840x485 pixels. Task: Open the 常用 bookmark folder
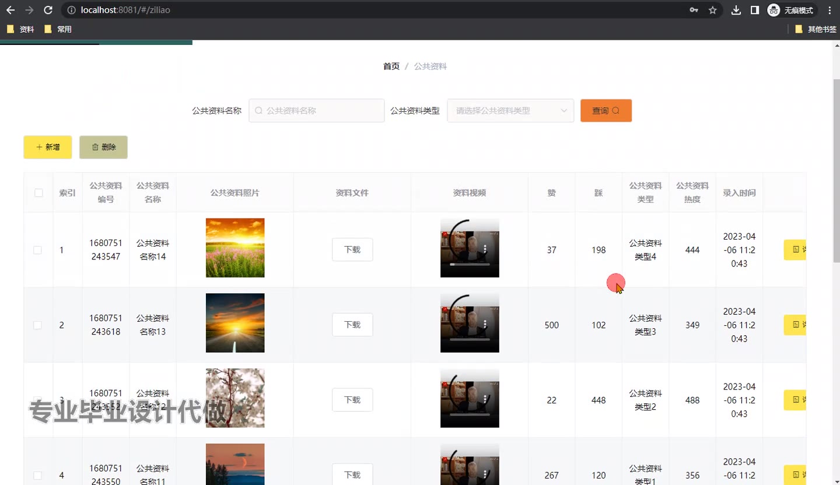point(58,29)
